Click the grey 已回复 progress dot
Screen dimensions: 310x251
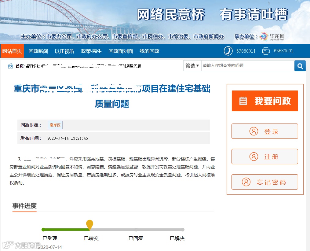click(x=136, y=230)
